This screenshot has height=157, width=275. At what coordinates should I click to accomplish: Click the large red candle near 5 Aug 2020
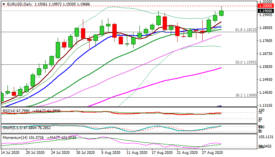click(114, 30)
